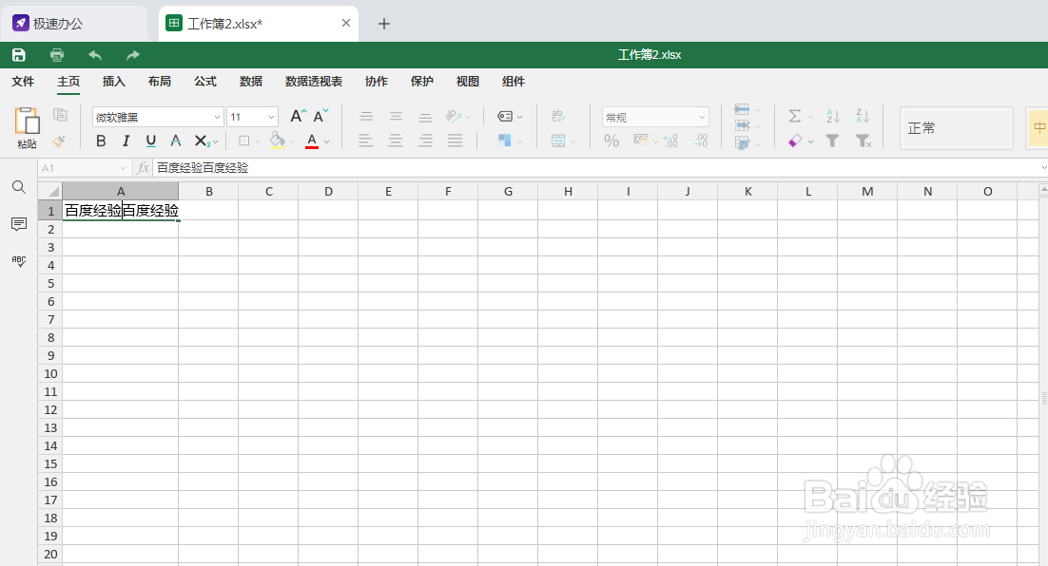Click the merge cells icon

pyautogui.click(x=558, y=141)
